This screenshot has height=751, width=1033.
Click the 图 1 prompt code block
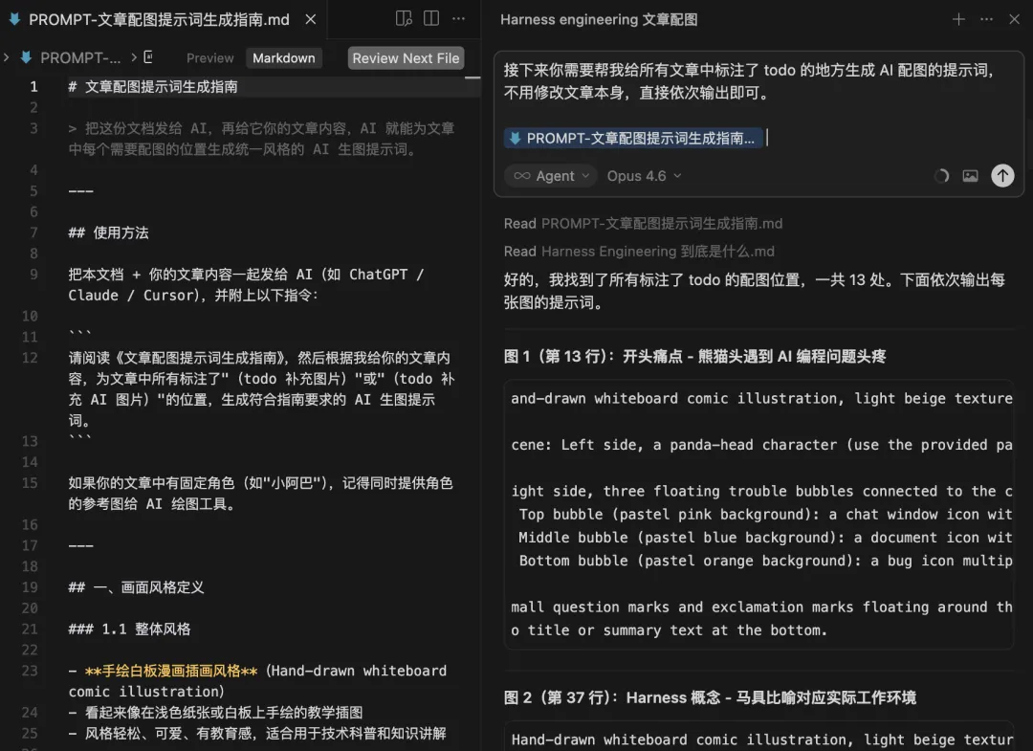tap(758, 515)
